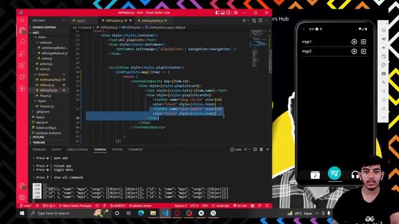The height and width of the screenshot is (224, 399).
Task: Click emulator back triangle button
Action: [383, 91]
